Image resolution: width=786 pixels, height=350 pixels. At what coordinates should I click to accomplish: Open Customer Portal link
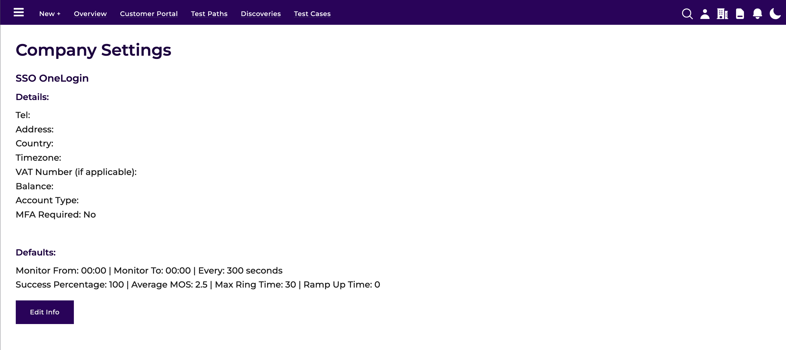tap(149, 14)
